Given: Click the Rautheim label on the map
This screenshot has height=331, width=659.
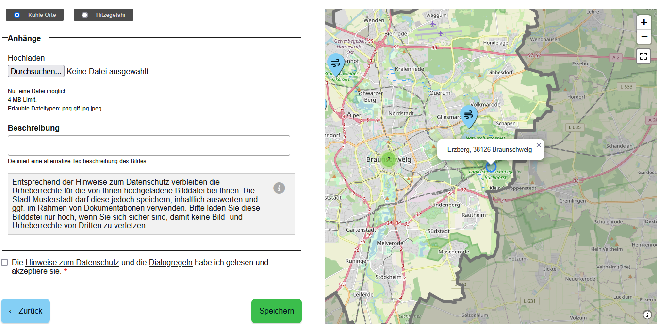Looking at the screenshot, I should tap(474, 215).
